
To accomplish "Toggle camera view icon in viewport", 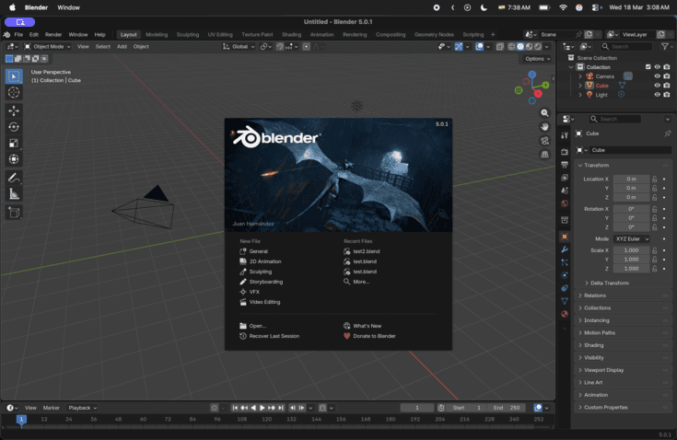I will pyautogui.click(x=545, y=141).
